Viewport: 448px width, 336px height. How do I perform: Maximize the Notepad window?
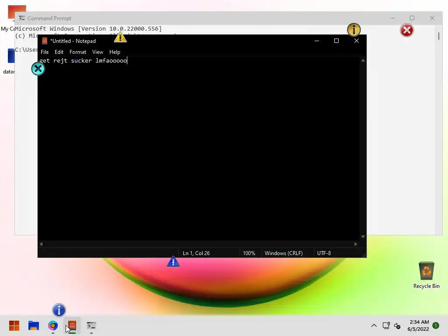(x=336, y=41)
